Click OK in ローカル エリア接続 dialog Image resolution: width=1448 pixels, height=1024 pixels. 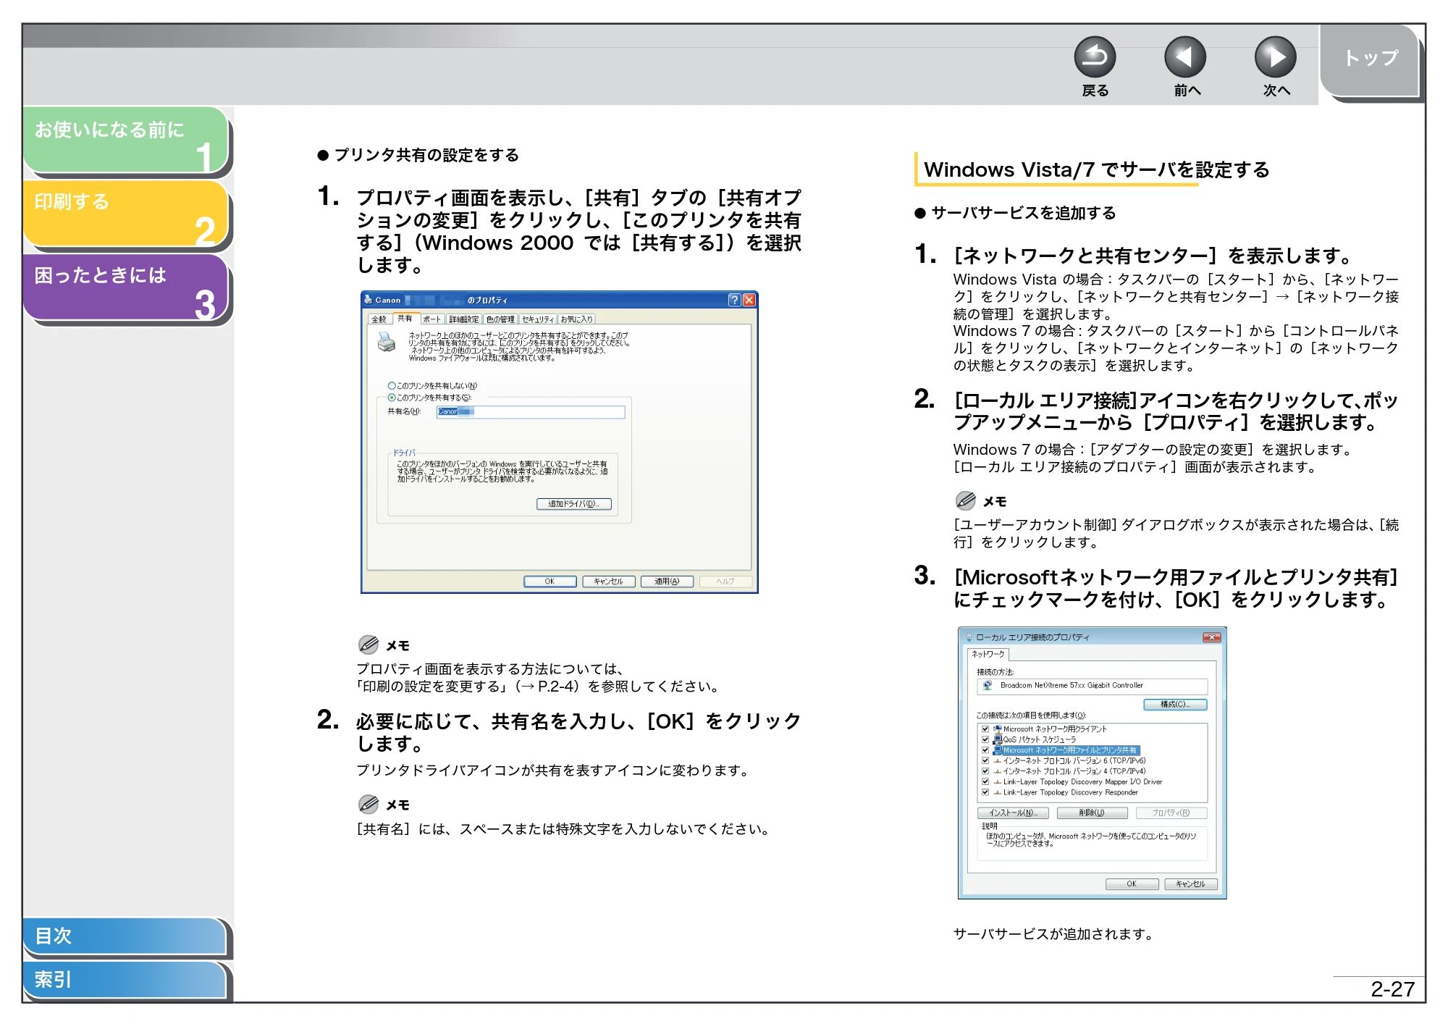[1132, 884]
